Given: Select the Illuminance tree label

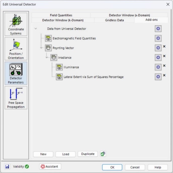Looking at the screenshot, I should click(x=71, y=67).
